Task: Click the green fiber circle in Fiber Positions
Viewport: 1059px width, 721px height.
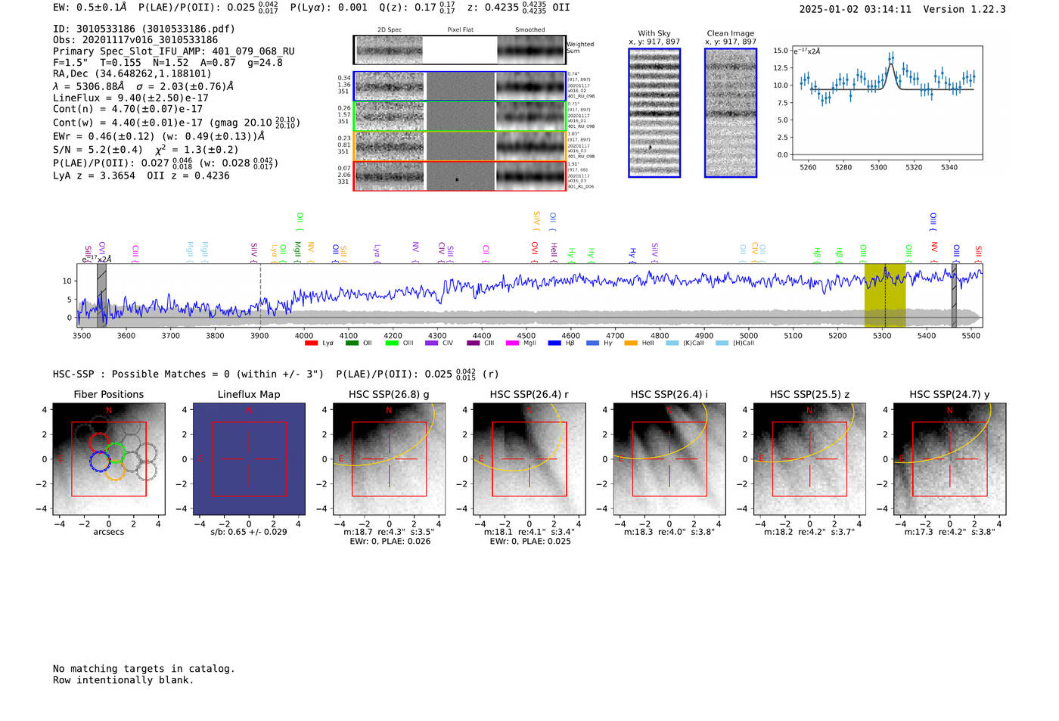Action: click(x=115, y=452)
